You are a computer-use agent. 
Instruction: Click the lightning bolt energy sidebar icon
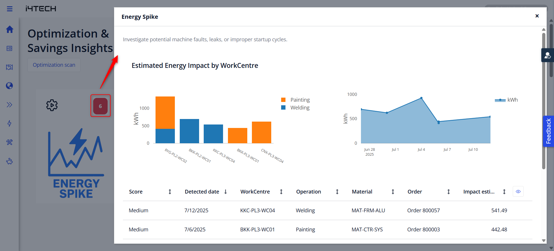[10, 124]
